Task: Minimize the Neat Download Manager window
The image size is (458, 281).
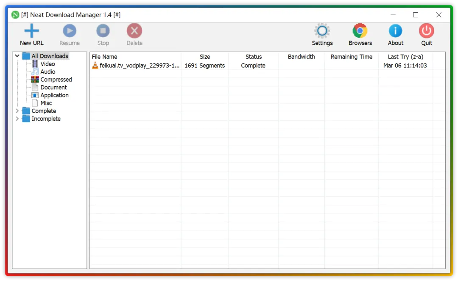Action: (393, 15)
